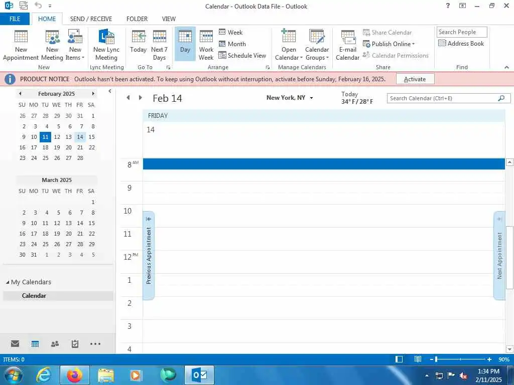Screen dimensions: 514x385
Task: Open the New Items dropdown
Action: 75,45
